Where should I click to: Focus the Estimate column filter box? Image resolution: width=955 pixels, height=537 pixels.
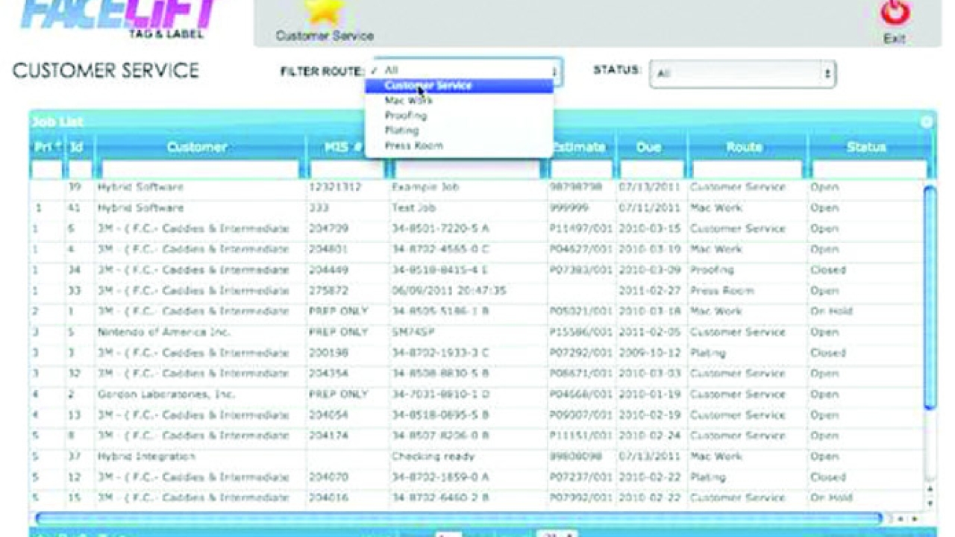[x=580, y=169]
